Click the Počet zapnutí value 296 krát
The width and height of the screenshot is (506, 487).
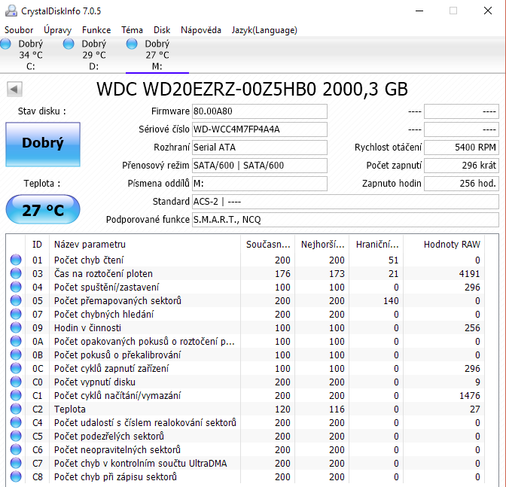462,166
